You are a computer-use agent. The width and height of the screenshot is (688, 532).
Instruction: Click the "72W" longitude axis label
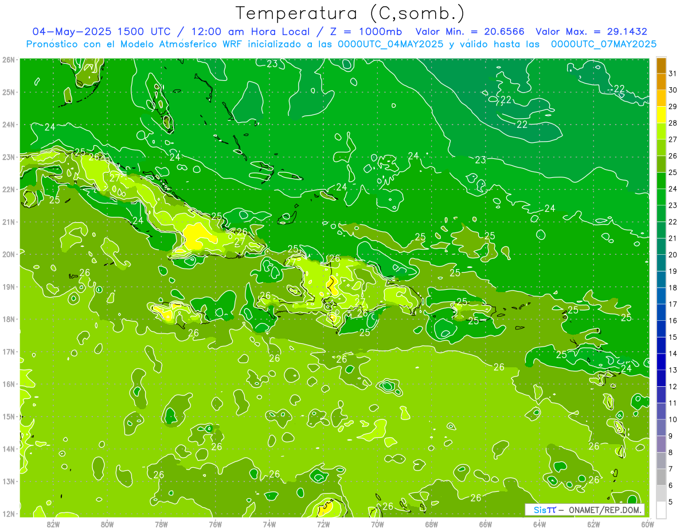coord(323,524)
